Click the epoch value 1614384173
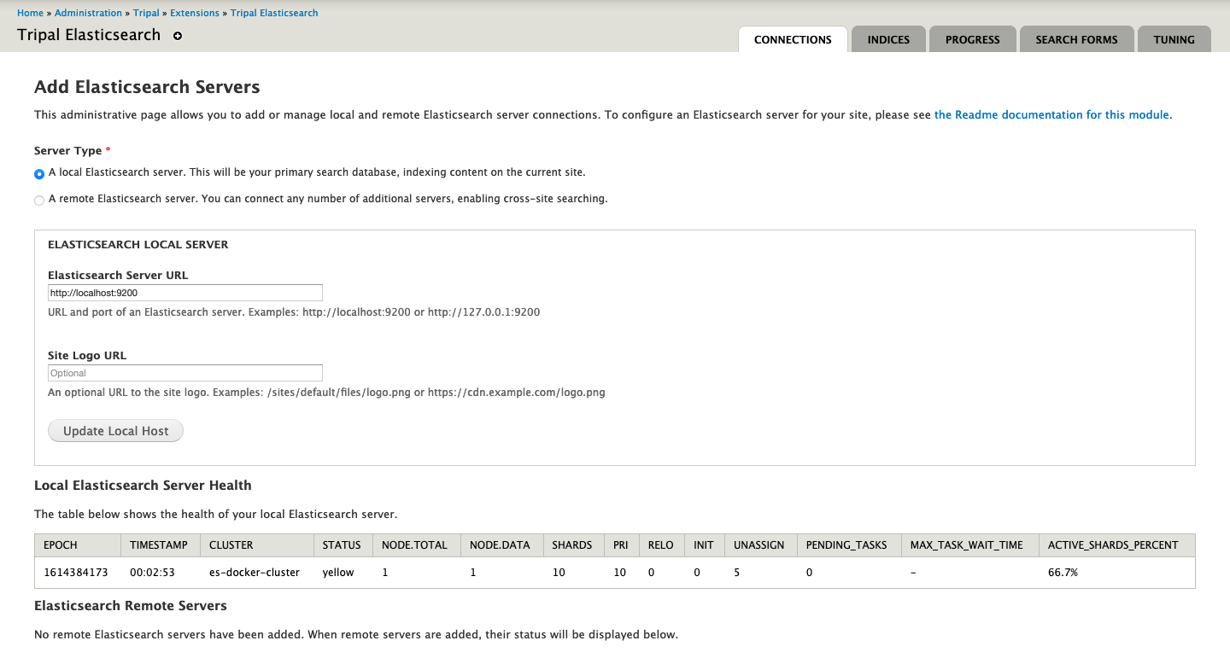Screen dimensions: 1230x658 76,573
